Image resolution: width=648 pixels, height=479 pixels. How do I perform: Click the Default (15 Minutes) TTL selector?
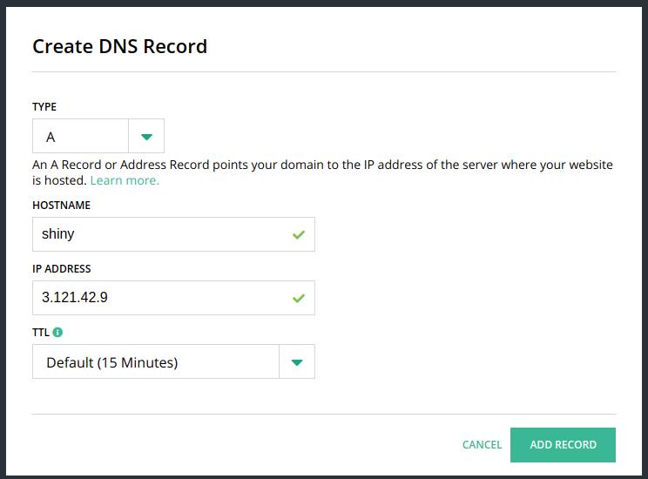[173, 361]
